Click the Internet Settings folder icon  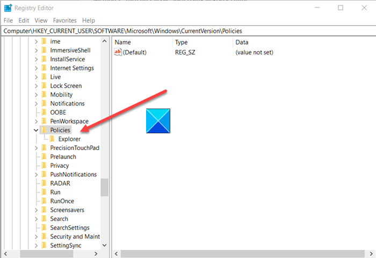44,68
